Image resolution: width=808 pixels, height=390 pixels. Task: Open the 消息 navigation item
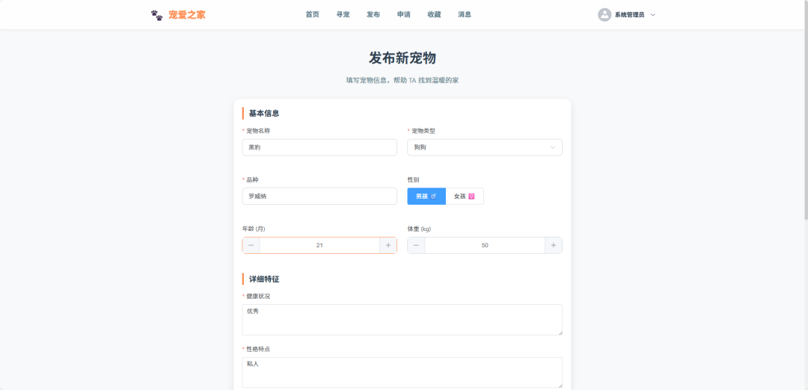coord(465,14)
